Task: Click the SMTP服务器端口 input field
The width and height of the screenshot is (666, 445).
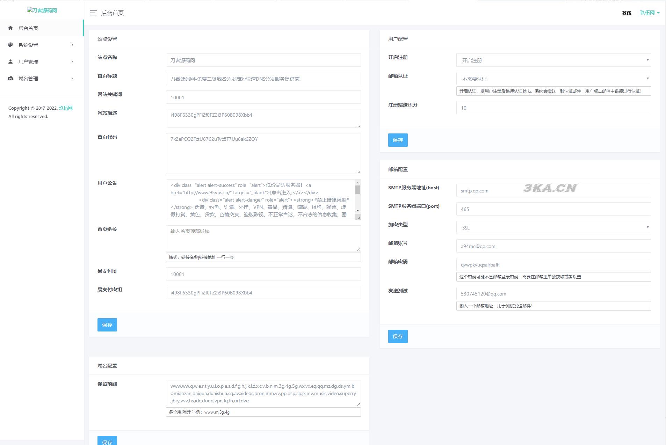Action: (553, 209)
